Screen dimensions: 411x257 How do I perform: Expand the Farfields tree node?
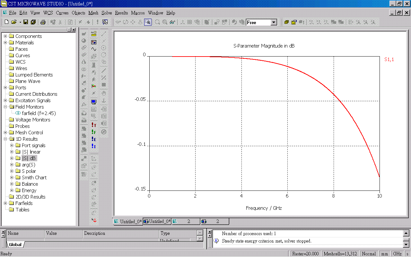pos(5,203)
